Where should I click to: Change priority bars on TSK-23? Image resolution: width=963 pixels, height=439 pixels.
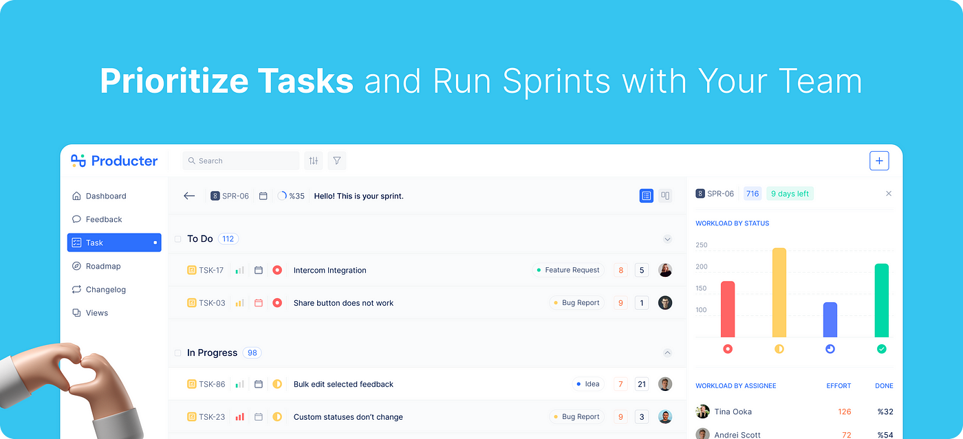[239, 417]
